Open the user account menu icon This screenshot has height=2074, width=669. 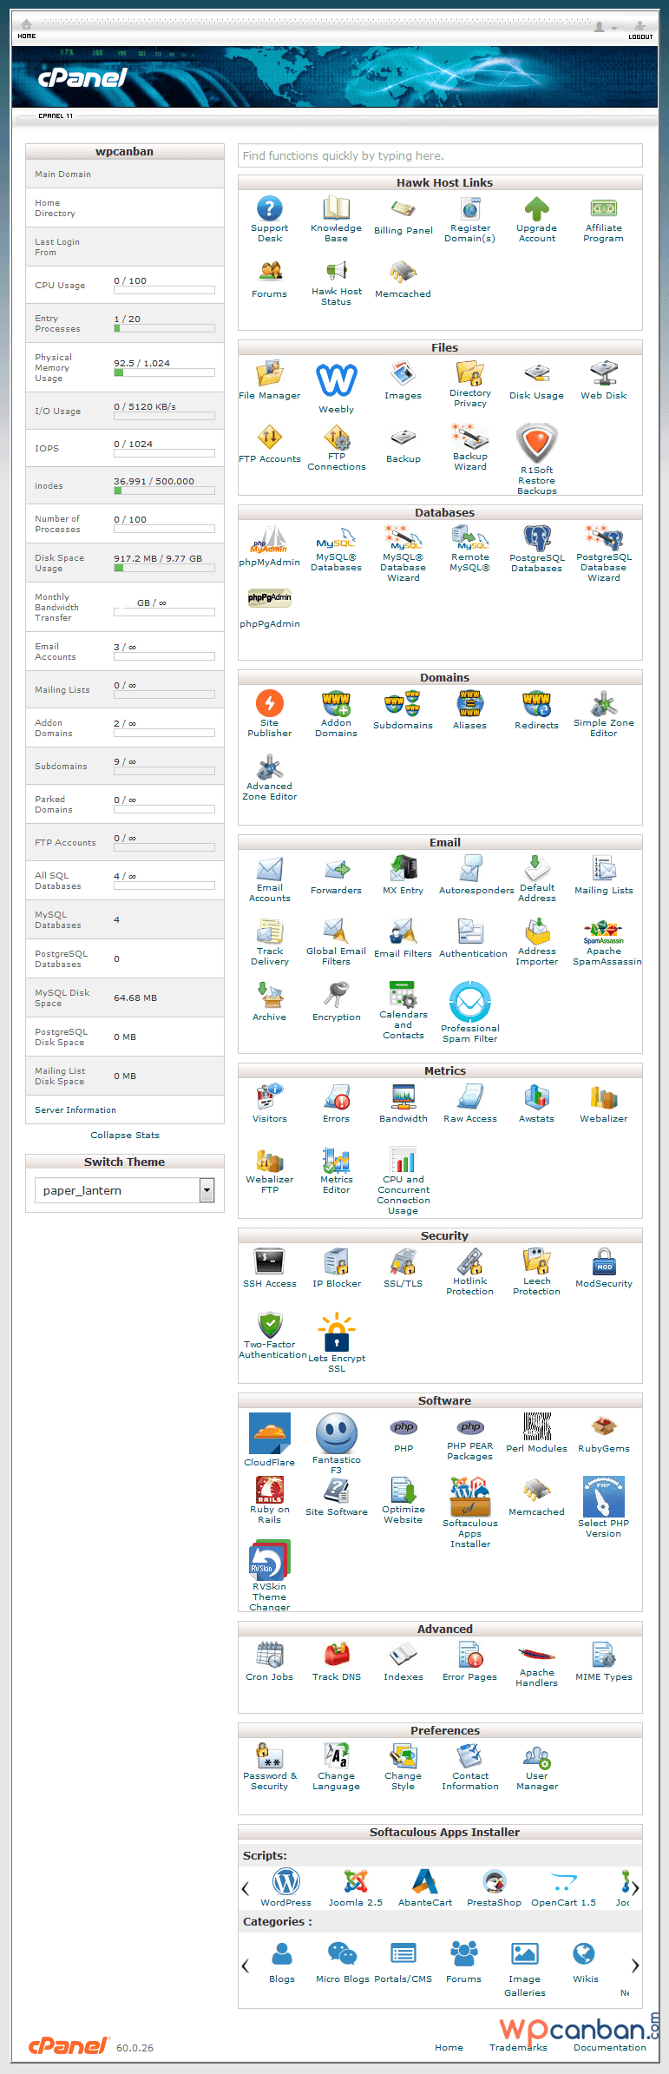point(604,28)
